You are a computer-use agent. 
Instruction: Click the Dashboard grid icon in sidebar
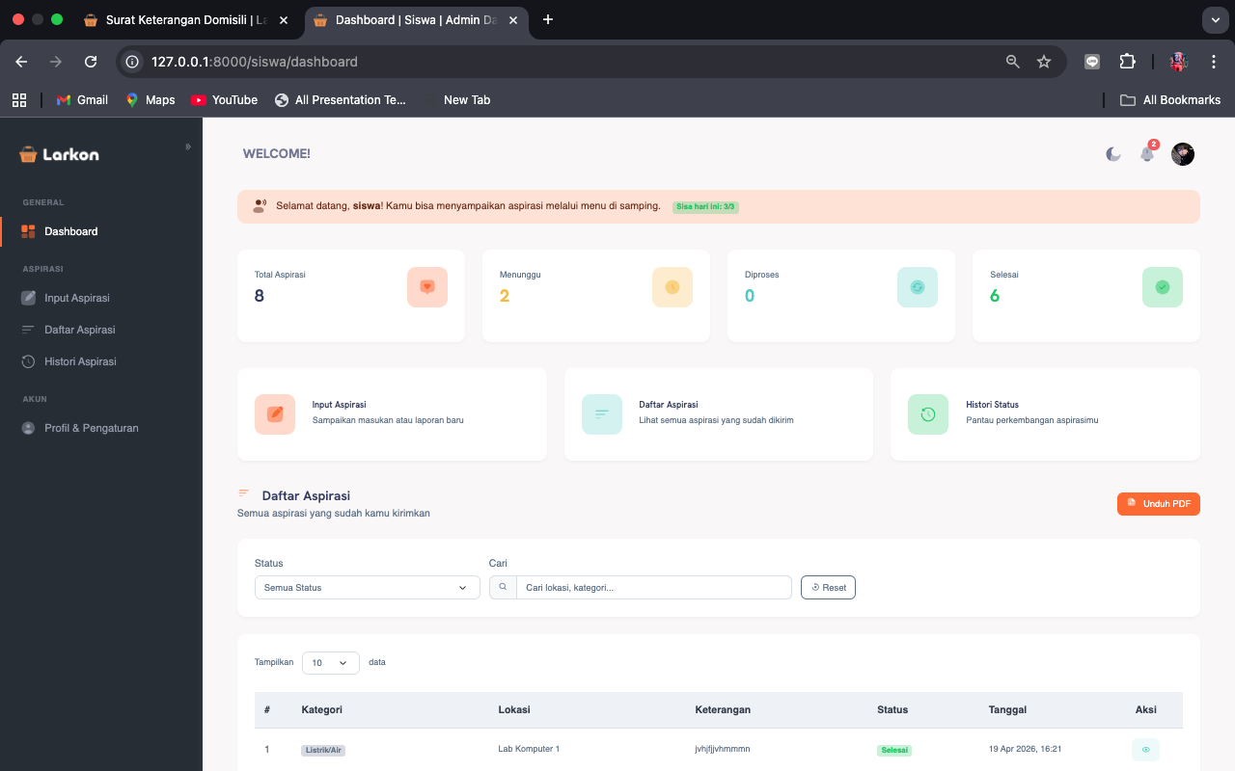click(x=28, y=231)
